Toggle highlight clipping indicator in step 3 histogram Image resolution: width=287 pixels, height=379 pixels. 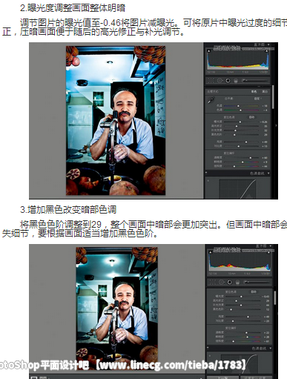(268, 252)
